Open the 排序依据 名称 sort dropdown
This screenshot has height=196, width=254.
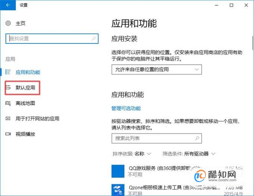[132, 154]
